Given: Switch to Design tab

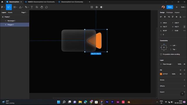Looking at the screenshot, I should [x=162, y=13].
